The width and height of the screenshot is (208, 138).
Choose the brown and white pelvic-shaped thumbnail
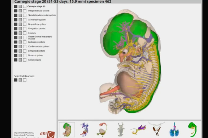[156, 129]
